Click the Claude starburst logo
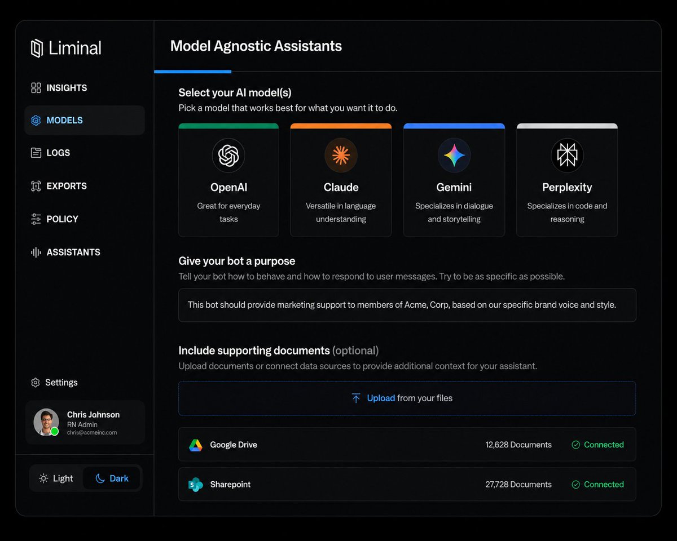This screenshot has width=677, height=541. coord(341,155)
